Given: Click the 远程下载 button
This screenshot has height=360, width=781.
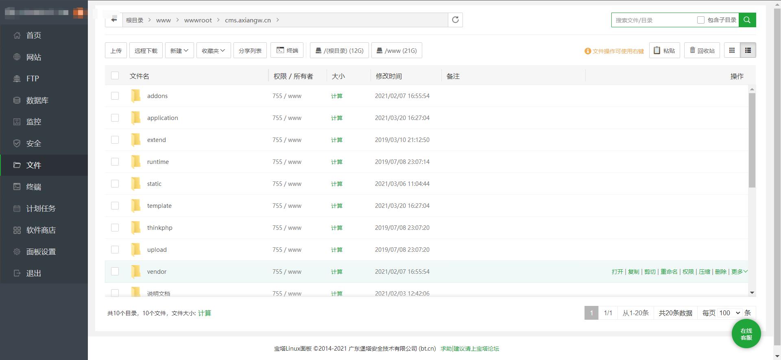Looking at the screenshot, I should (146, 50).
